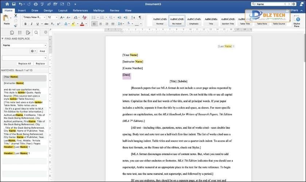Toggle Bold formatting

point(25,24)
